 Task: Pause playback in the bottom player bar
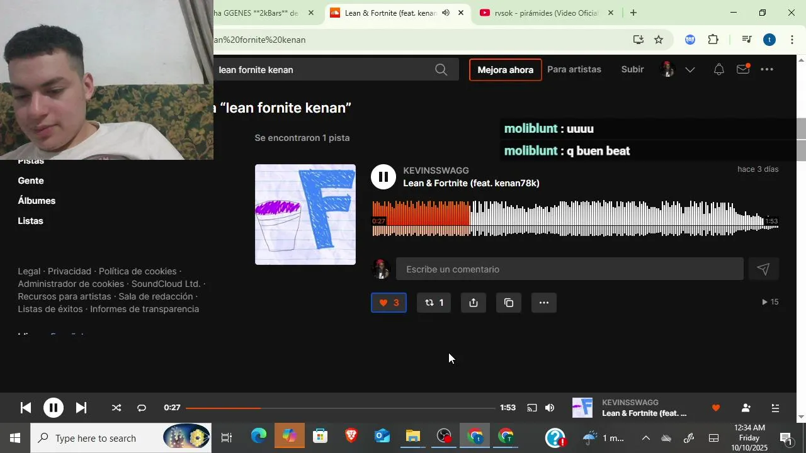click(x=54, y=408)
